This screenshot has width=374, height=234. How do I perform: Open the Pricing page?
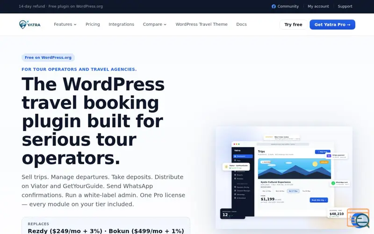tap(93, 24)
